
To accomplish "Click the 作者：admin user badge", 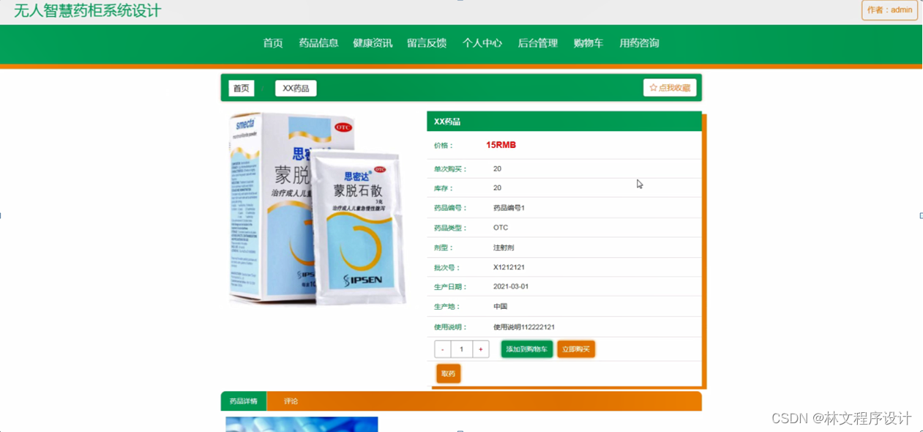I will click(889, 10).
